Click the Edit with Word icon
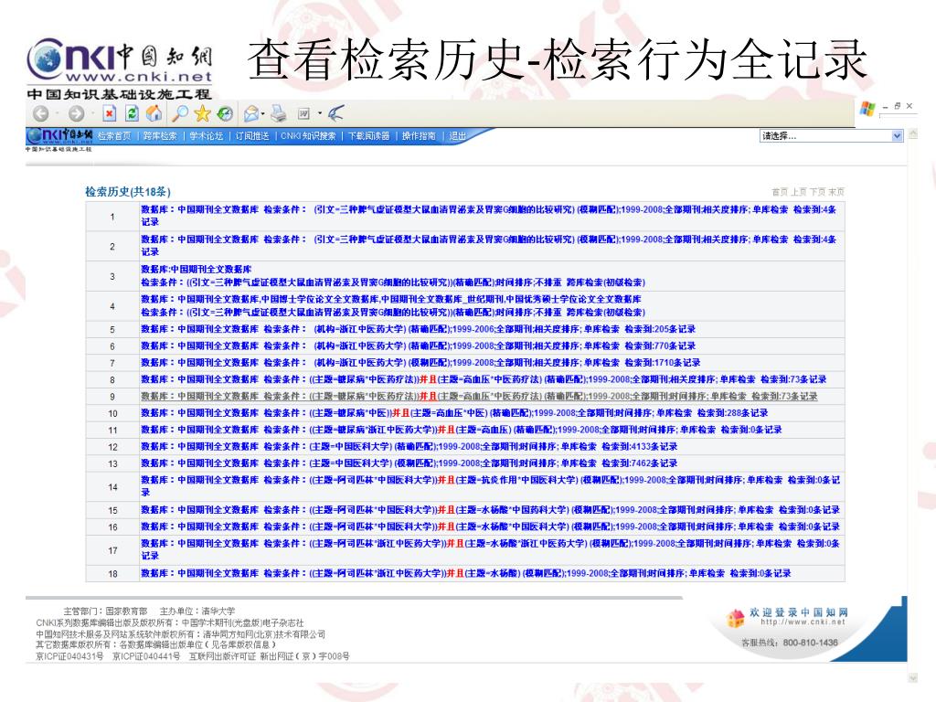936x702 pixels. coord(303,113)
